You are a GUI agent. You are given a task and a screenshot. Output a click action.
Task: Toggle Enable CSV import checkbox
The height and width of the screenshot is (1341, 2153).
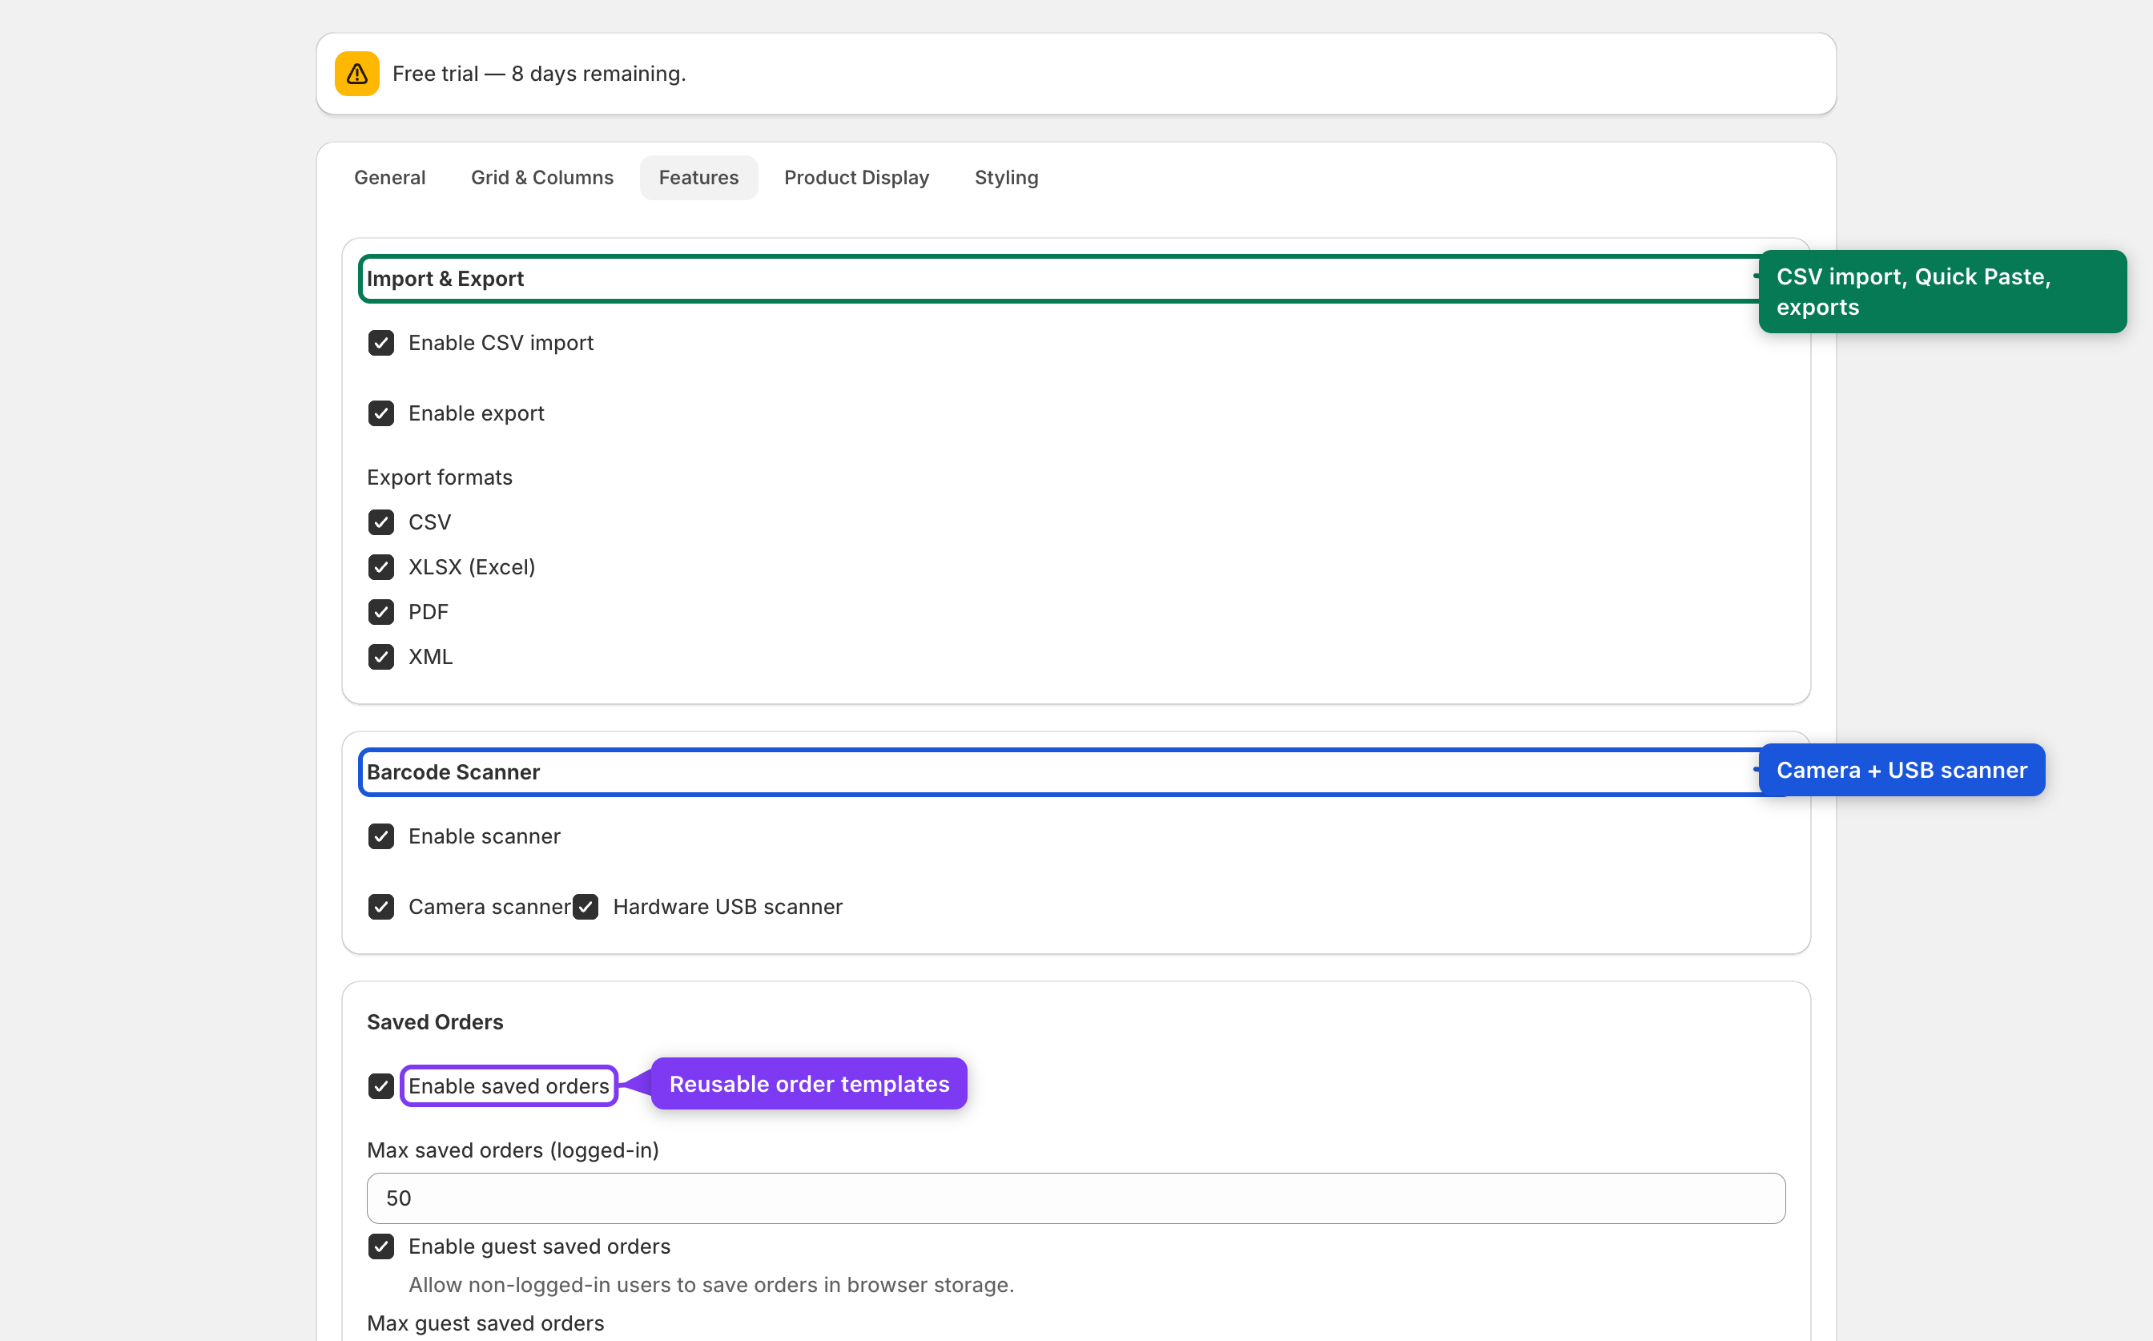tap(381, 342)
